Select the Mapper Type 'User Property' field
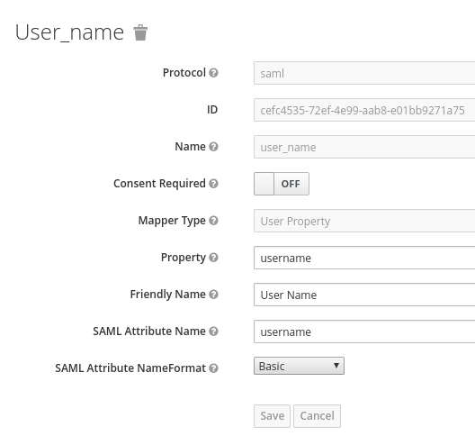The image size is (475, 445). click(364, 221)
